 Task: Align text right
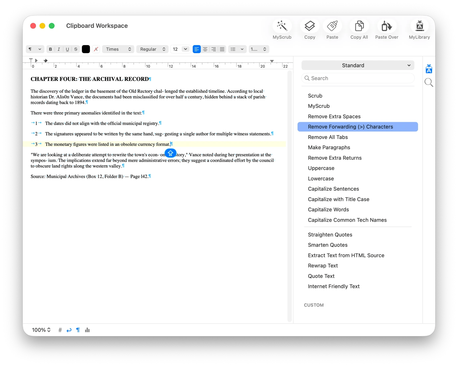coord(214,49)
